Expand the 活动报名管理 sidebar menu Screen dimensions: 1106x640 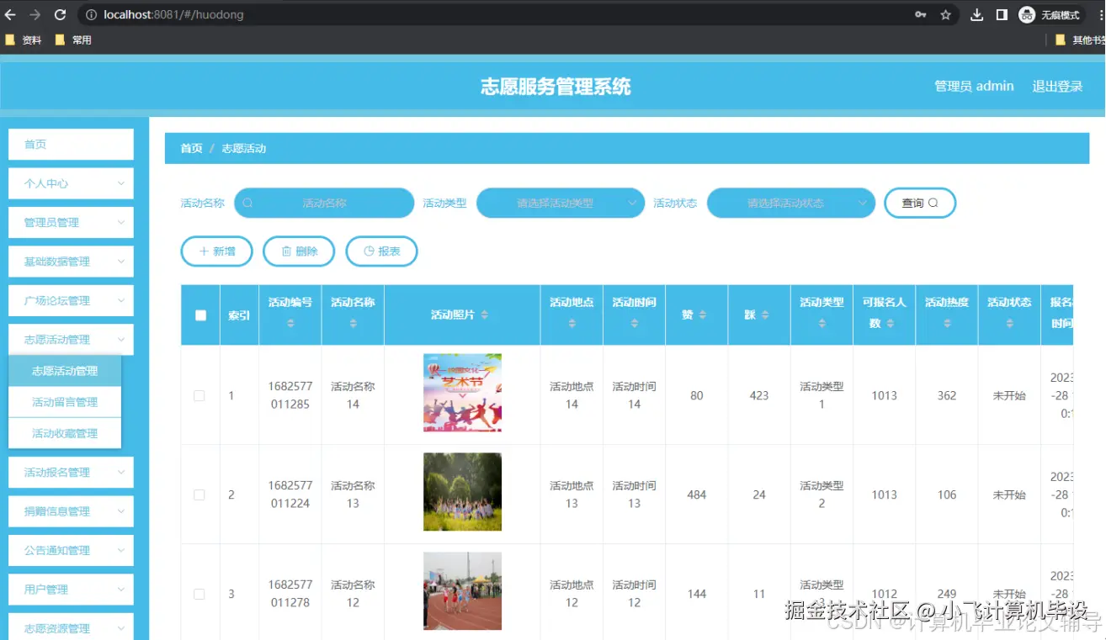tap(71, 473)
